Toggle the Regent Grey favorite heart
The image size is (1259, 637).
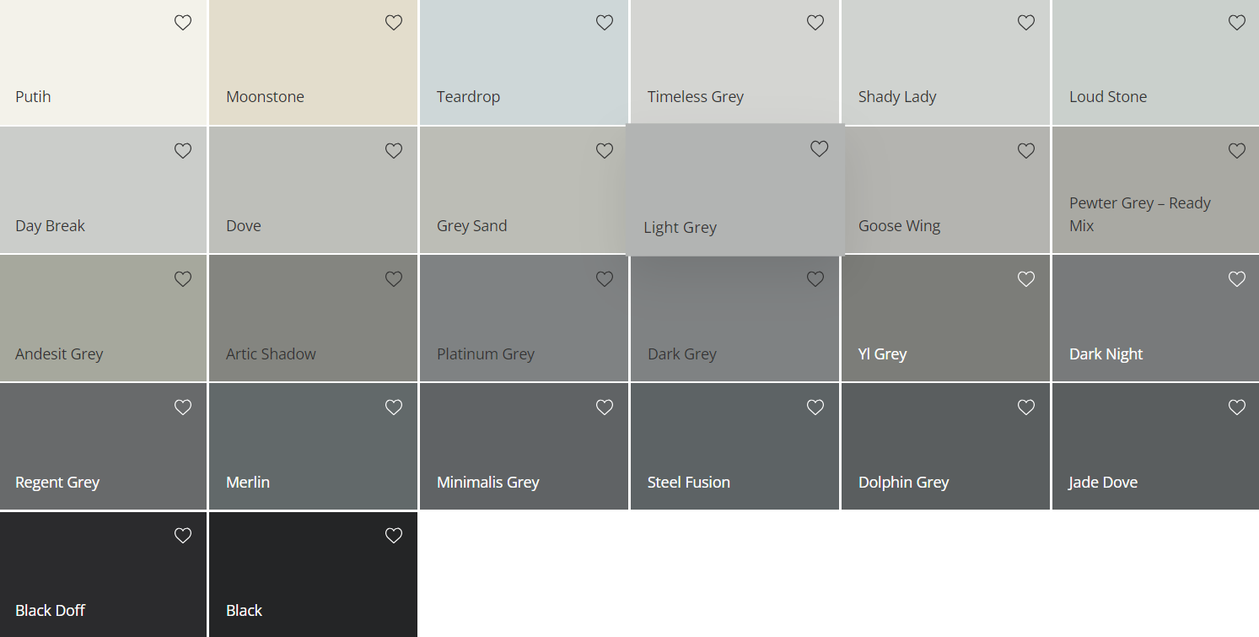tap(183, 408)
